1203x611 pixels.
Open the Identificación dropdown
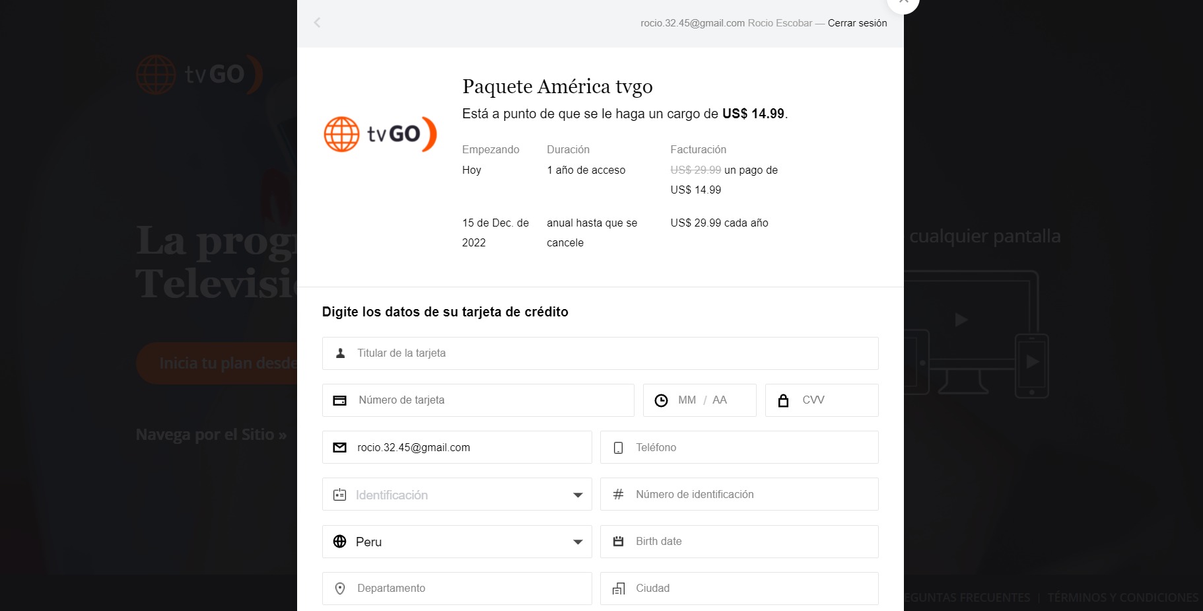(457, 494)
